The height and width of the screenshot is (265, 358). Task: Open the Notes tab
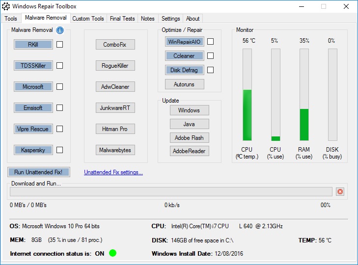point(148,19)
